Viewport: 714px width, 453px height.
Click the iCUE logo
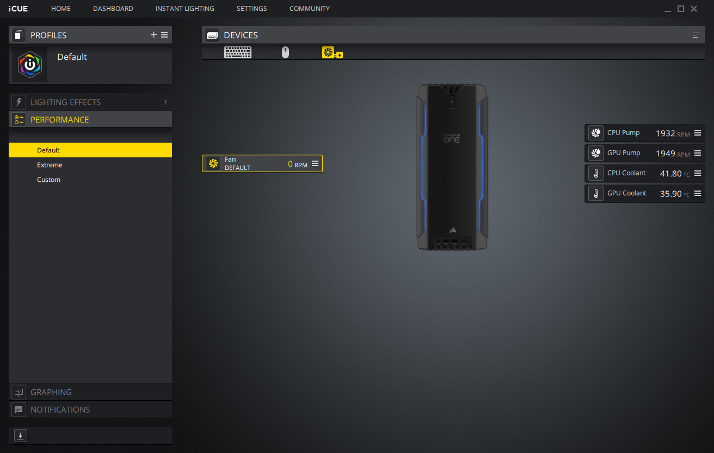(19, 9)
